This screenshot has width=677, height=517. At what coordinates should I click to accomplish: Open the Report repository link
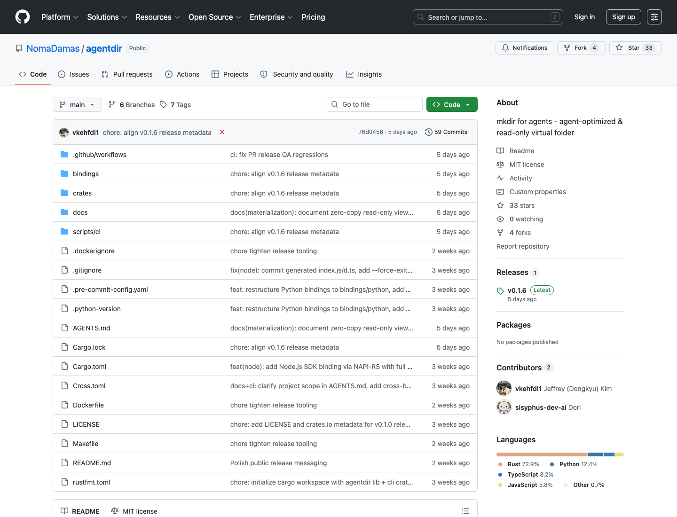(523, 246)
